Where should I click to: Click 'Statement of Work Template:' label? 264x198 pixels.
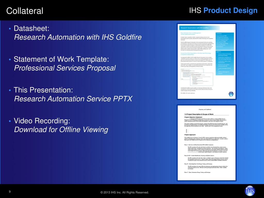61,59
